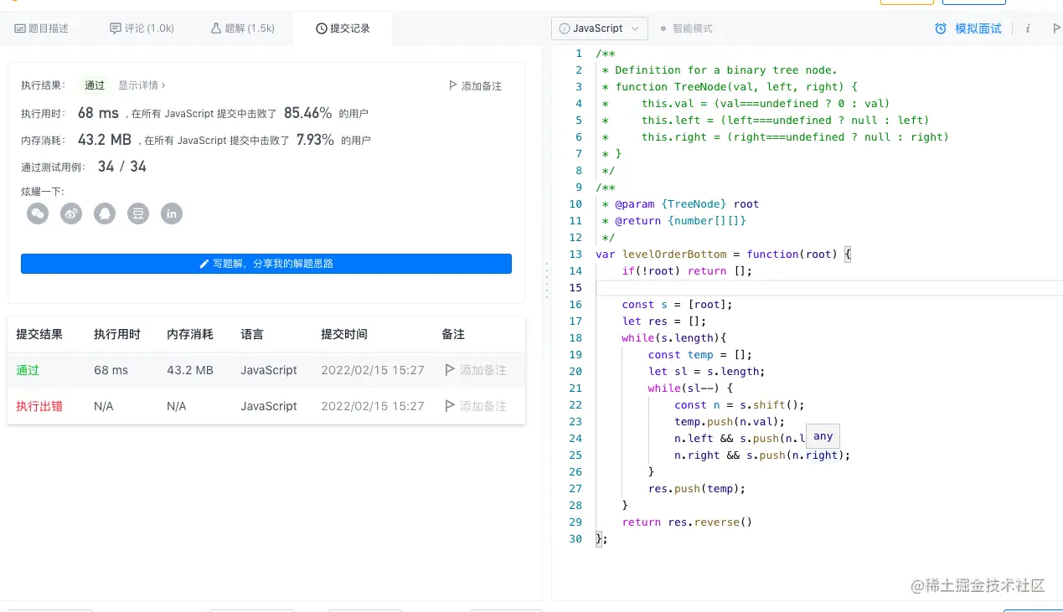This screenshot has height=612, width=1063.
Task: Click the 语言 column header
Action: coord(252,334)
